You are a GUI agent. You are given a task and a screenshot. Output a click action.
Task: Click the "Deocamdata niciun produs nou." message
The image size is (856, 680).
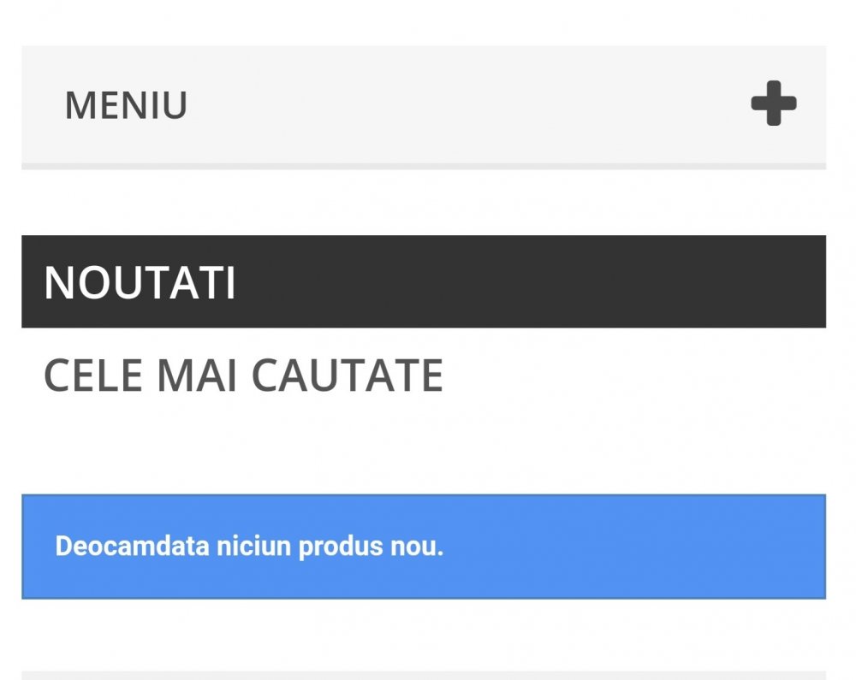point(249,546)
